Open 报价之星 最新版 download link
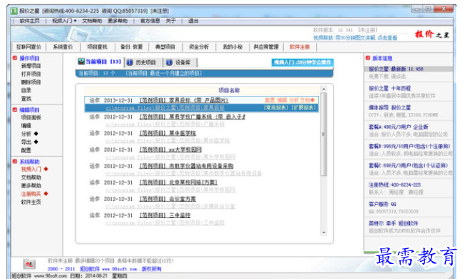The width and height of the screenshot is (463, 279). 396,69
